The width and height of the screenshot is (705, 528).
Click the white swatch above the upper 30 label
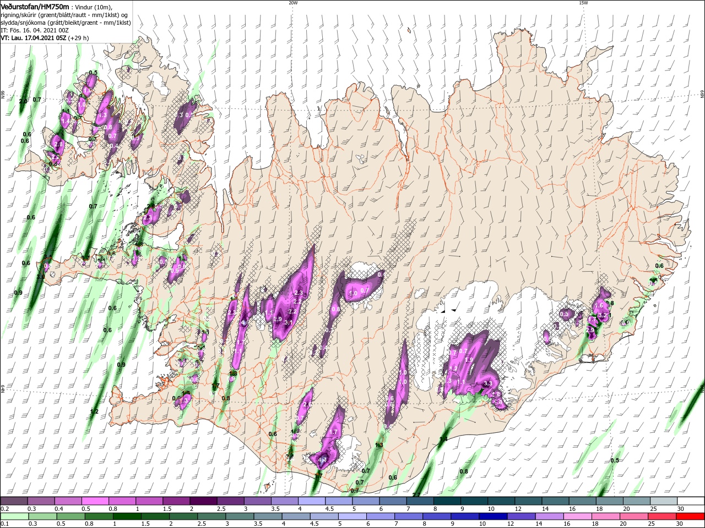tap(691, 501)
